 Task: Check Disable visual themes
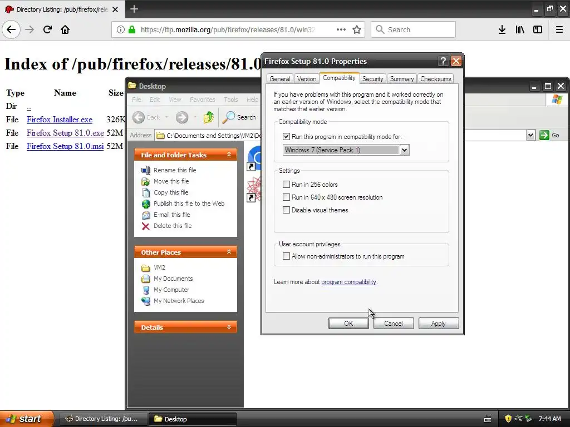click(287, 210)
